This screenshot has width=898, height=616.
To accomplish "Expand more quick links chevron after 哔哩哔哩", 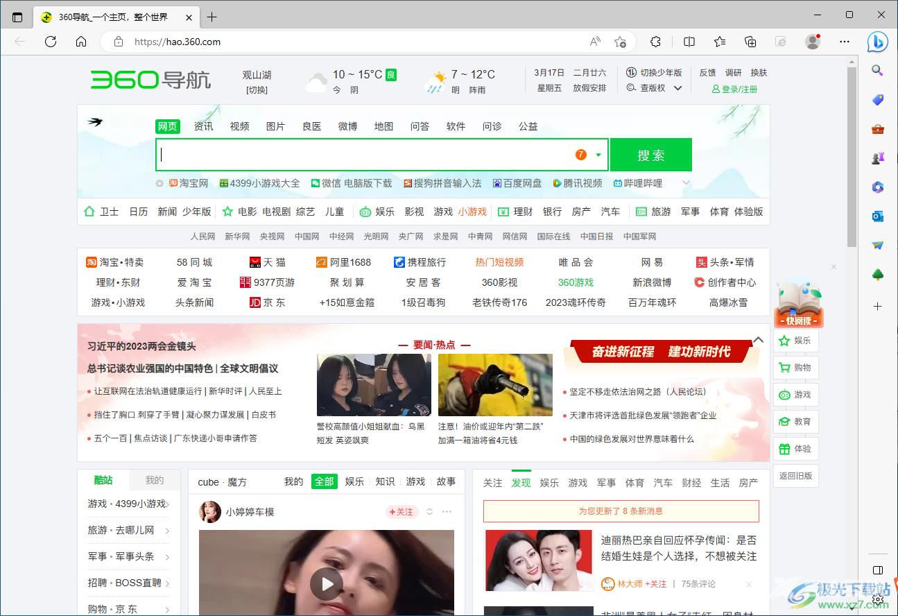I will pos(687,183).
